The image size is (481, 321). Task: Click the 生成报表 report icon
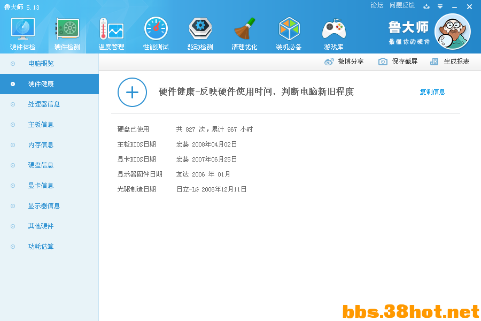(434, 62)
